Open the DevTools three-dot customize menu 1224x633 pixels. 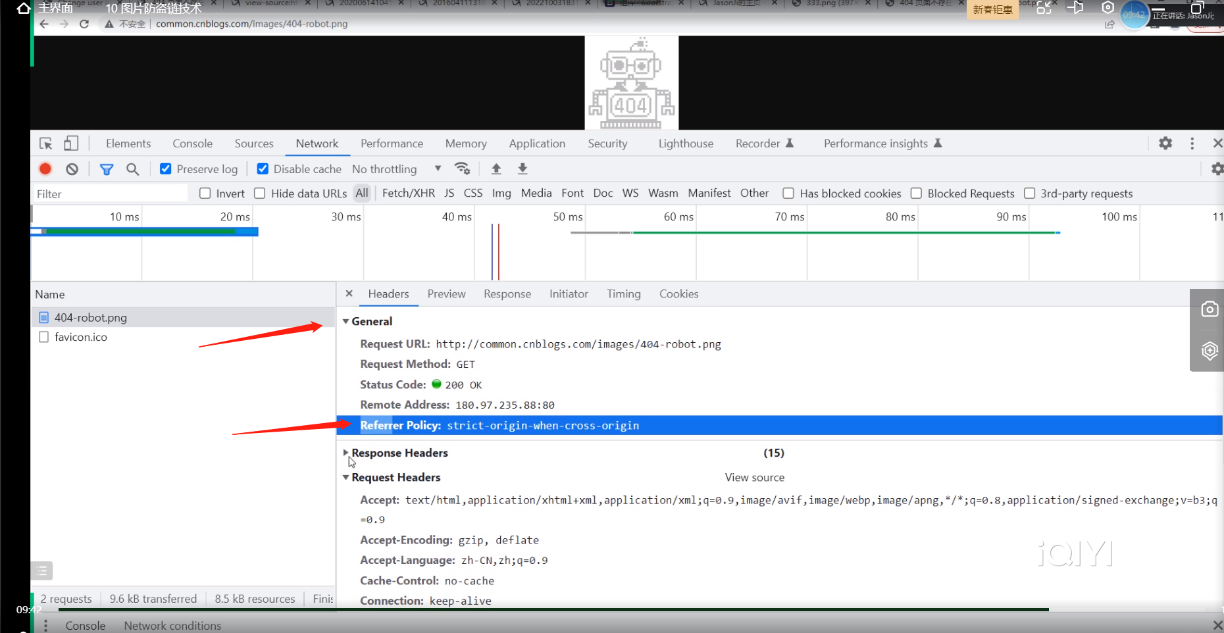coord(1192,143)
